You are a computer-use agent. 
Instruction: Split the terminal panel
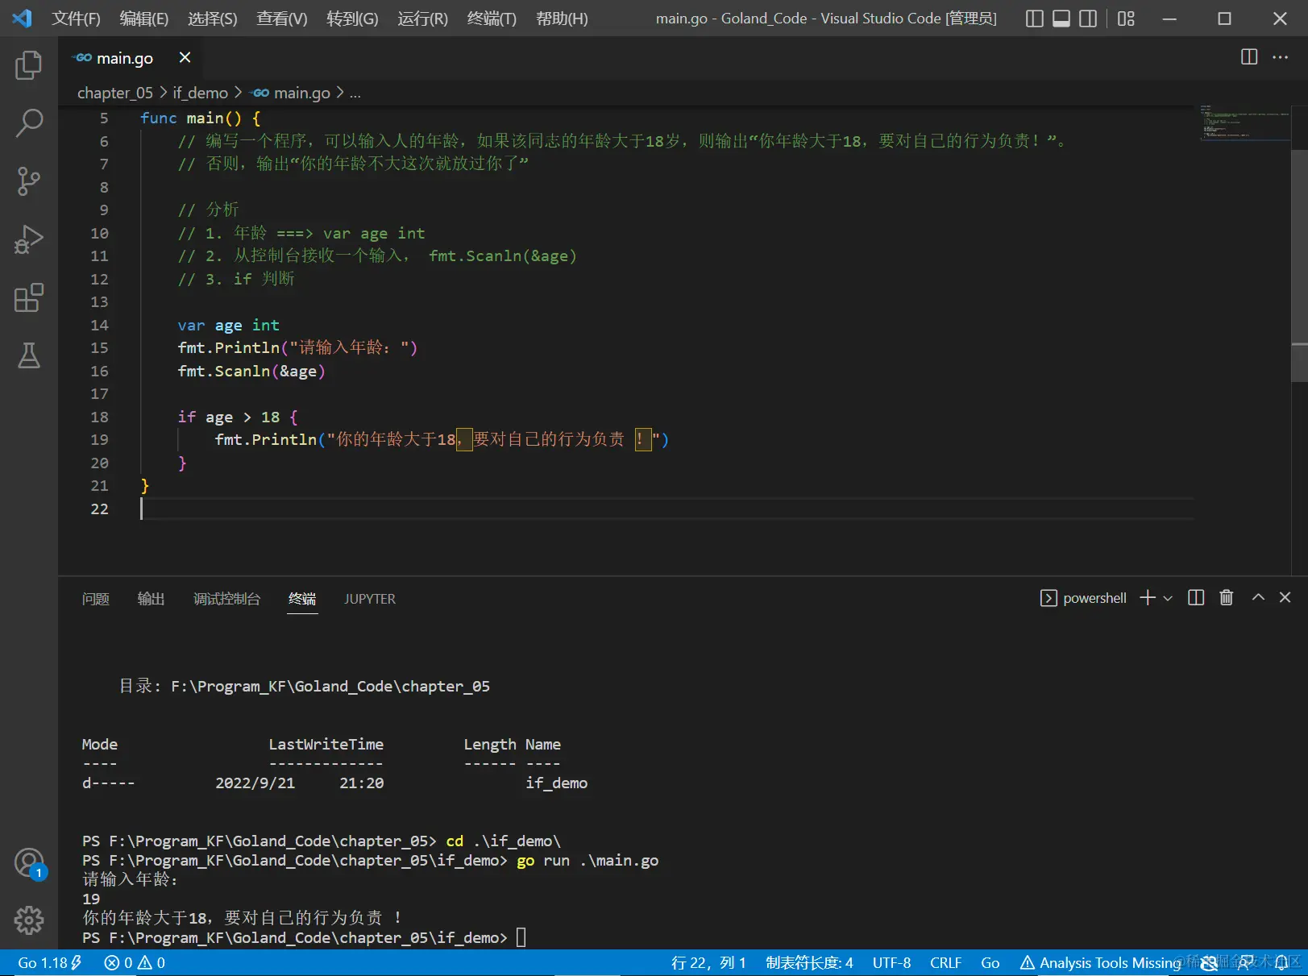pos(1196,597)
